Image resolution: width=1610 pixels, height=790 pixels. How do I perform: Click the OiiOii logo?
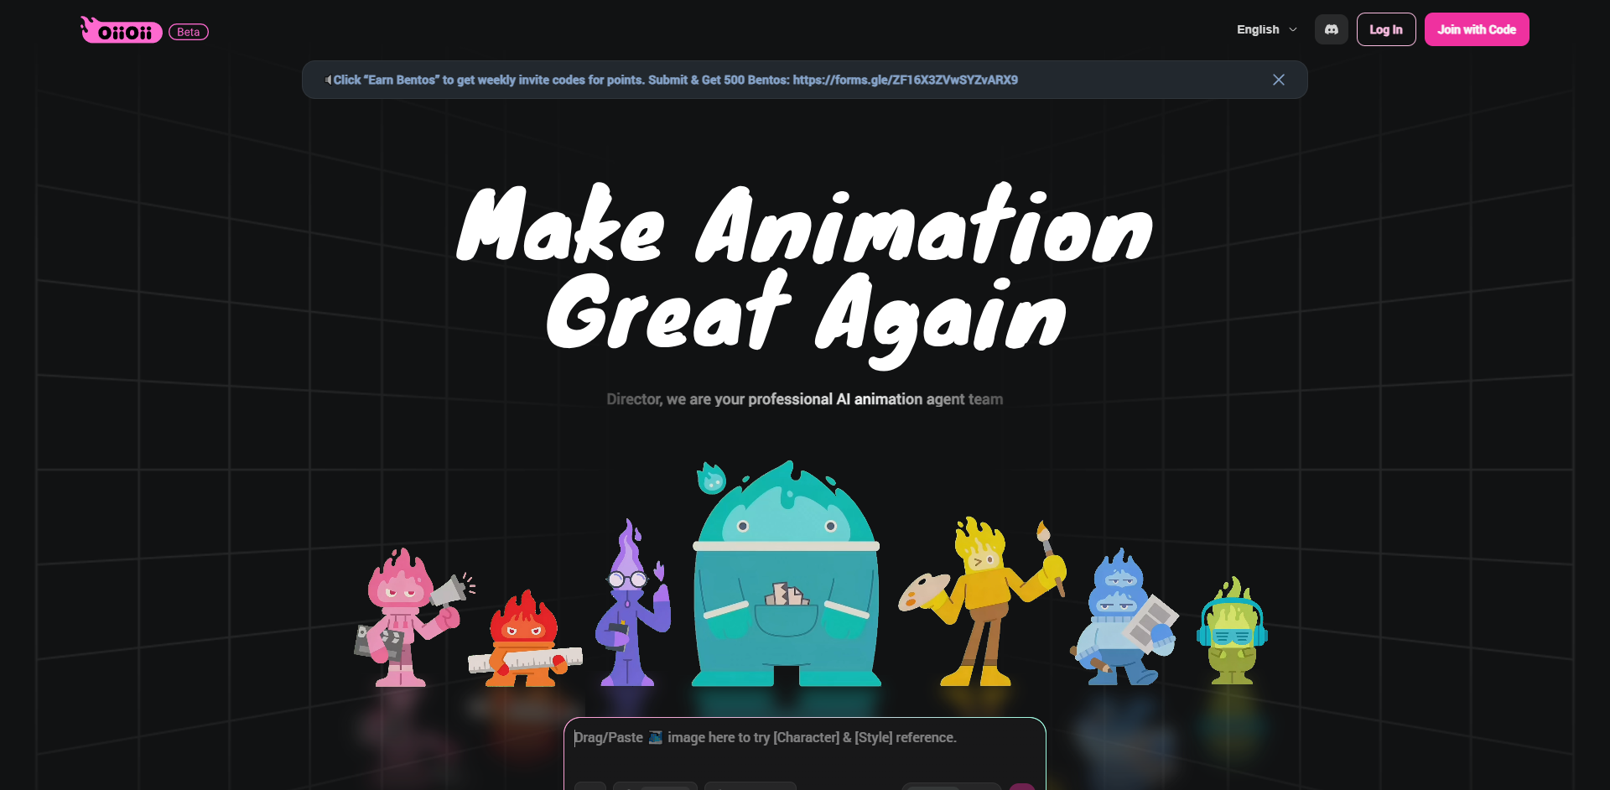point(121,29)
